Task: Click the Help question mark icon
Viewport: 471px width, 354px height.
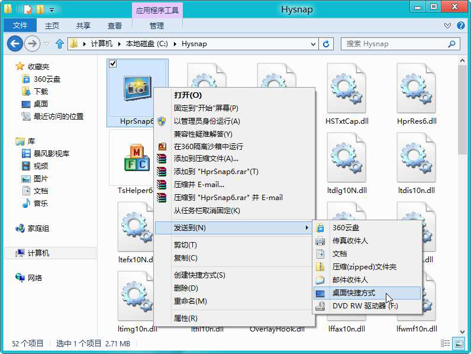Action: [461, 25]
